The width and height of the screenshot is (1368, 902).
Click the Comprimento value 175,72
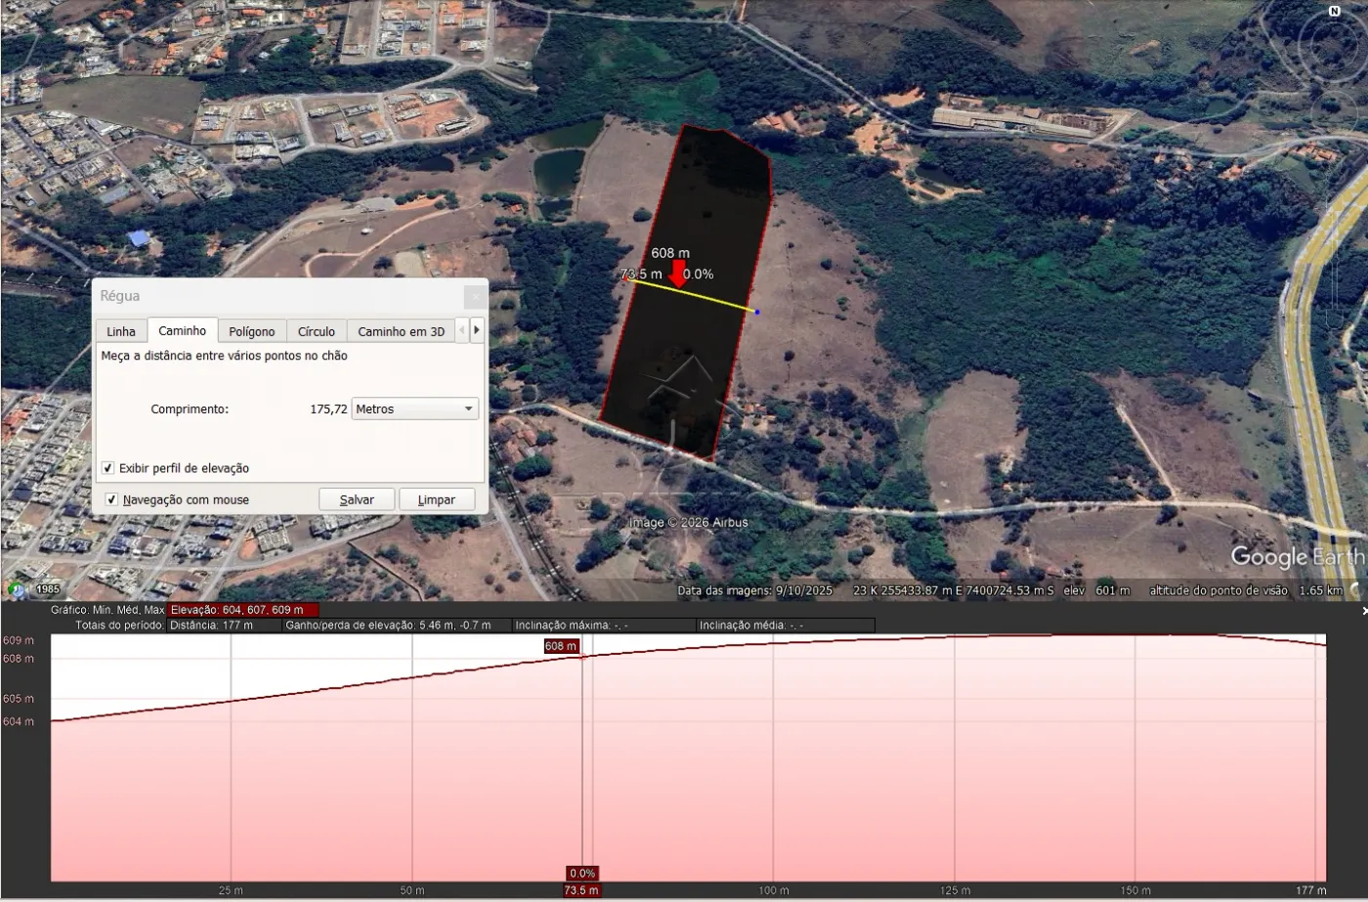pos(328,408)
